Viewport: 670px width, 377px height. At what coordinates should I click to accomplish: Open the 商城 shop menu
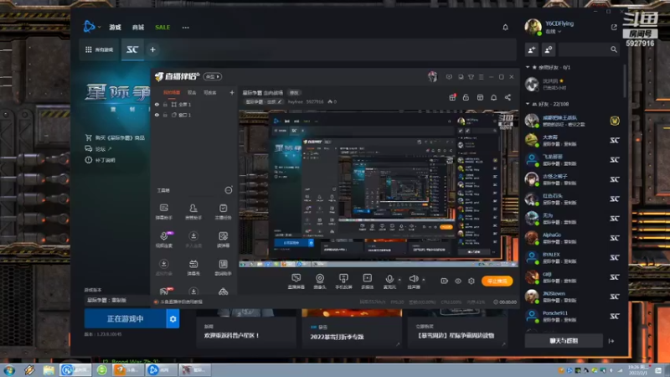click(x=138, y=28)
